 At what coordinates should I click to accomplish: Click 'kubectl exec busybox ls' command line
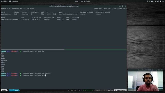33,51
